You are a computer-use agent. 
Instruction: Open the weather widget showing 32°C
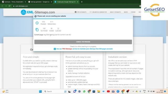[x=5, y=91]
